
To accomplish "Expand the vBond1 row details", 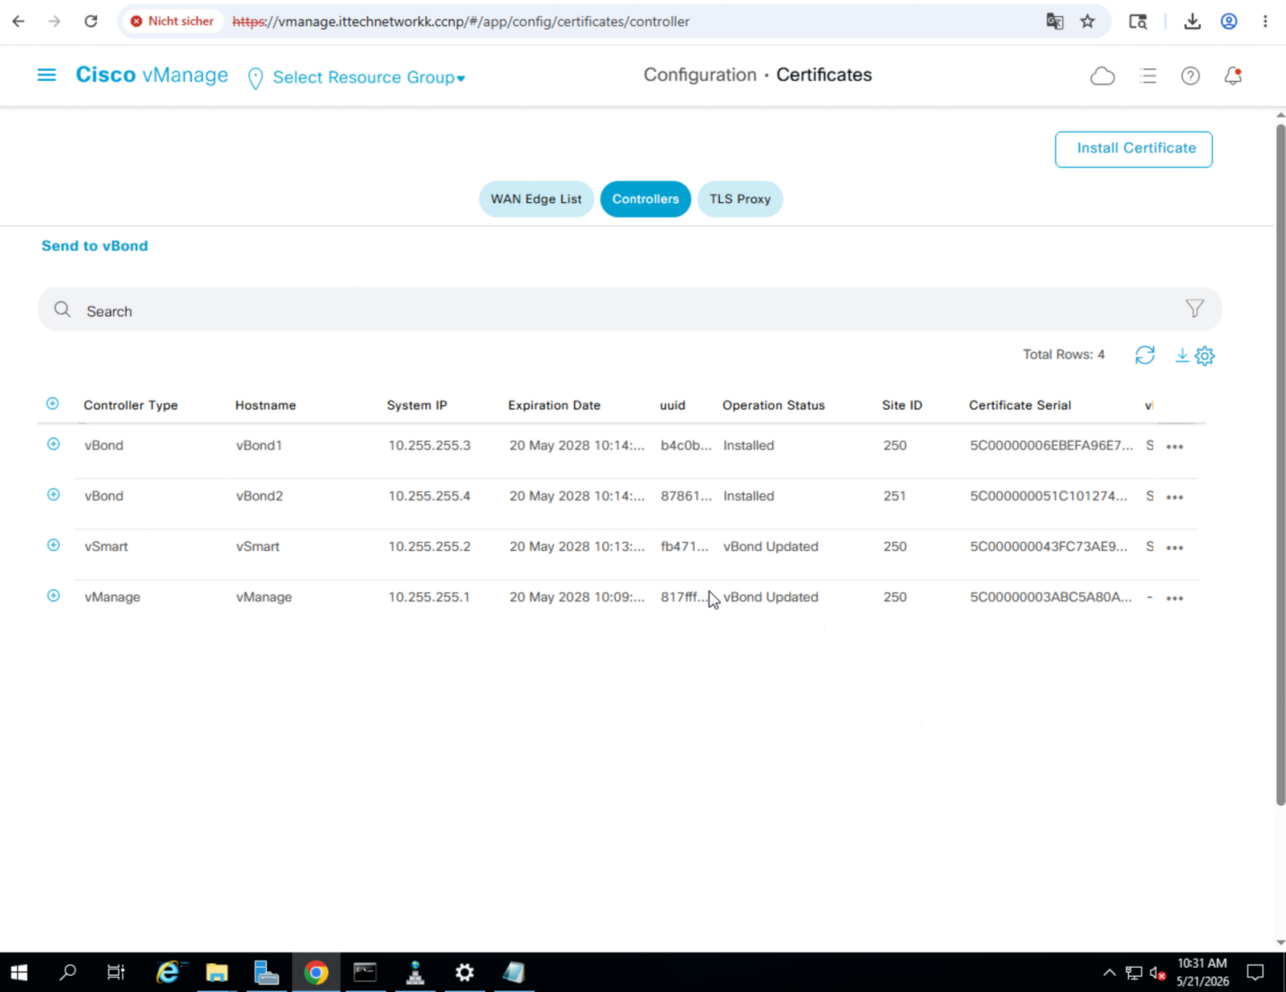I will (x=53, y=444).
